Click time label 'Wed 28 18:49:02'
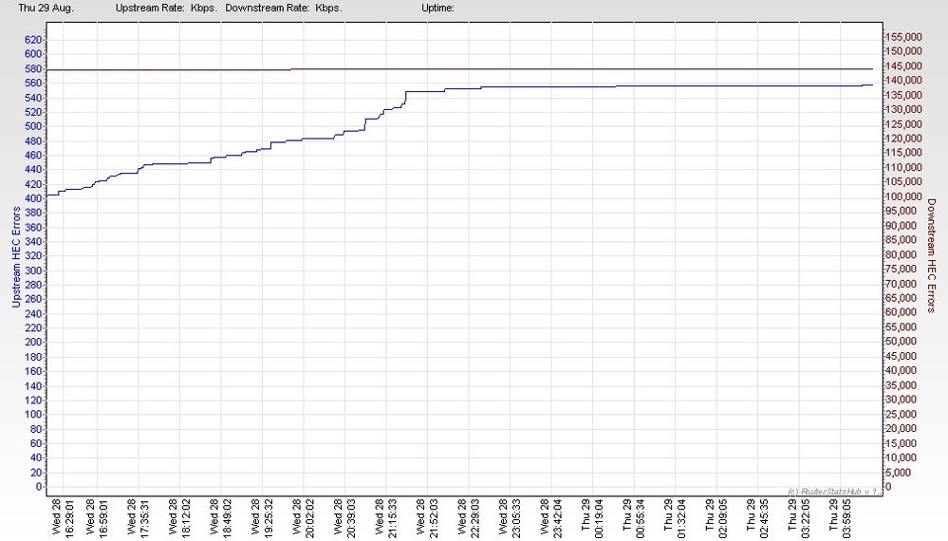Viewport: 948px width, 541px height. (221, 517)
